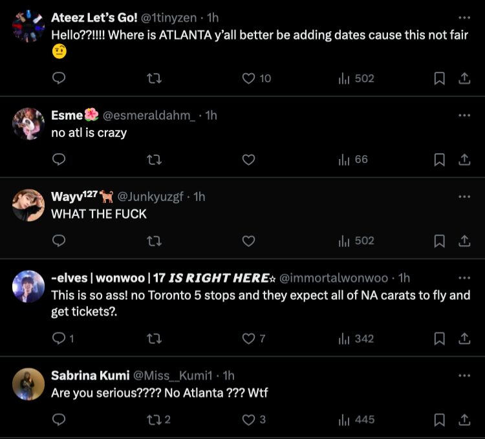This screenshot has width=485, height=439.
Task: Open the @esmeraldahm_ profile handle
Action: pos(148,116)
